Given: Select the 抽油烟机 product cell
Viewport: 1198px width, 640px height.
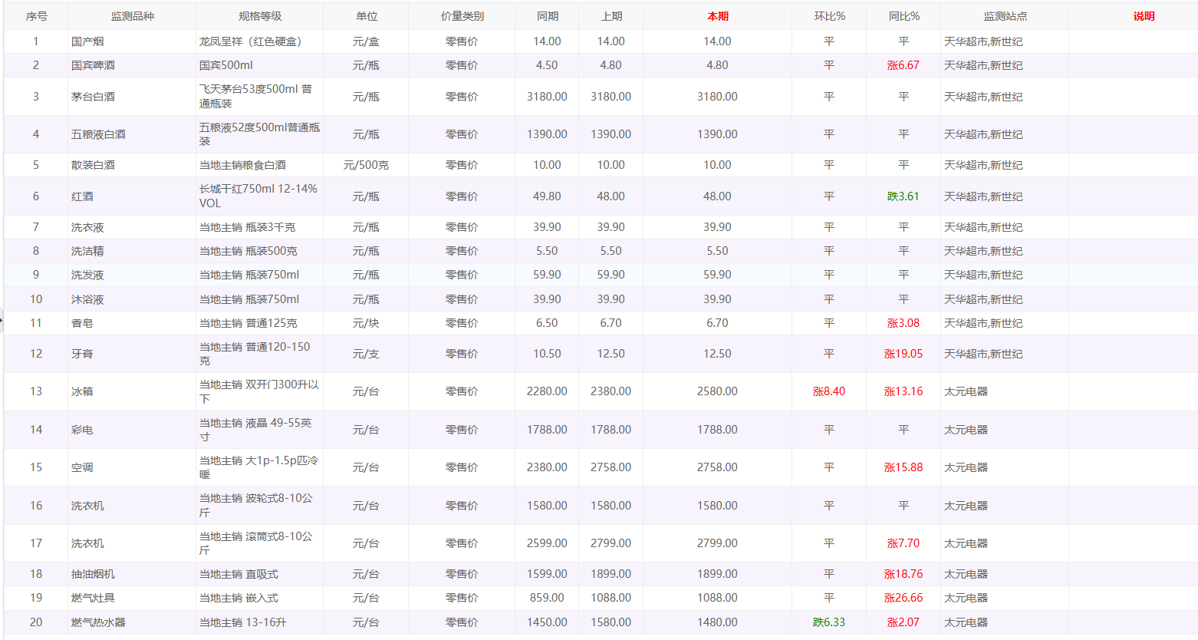Looking at the screenshot, I should 132,574.
